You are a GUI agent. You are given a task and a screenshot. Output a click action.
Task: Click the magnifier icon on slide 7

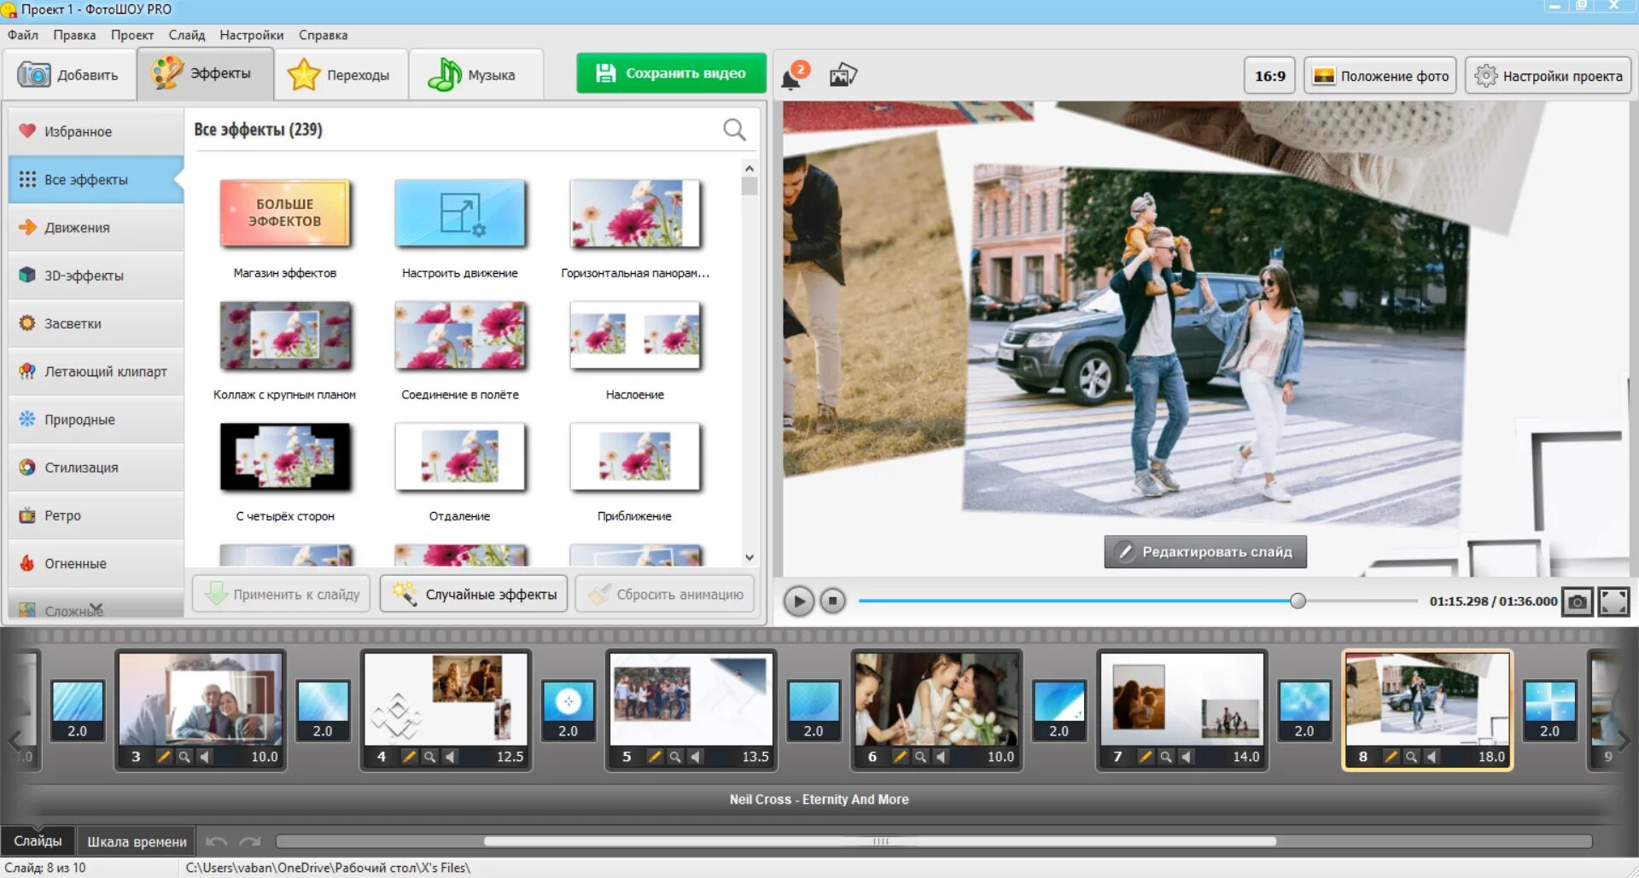(x=1166, y=757)
